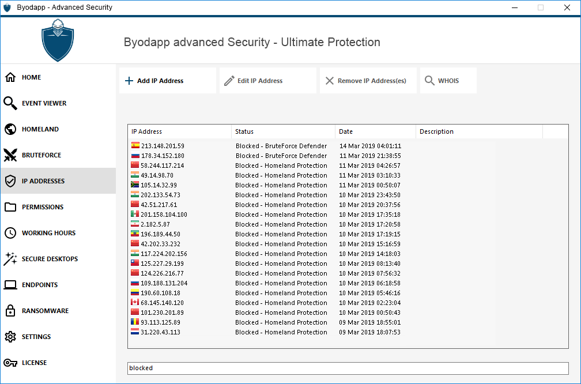
Task: Click the Settings gear icon
Action: (10, 337)
